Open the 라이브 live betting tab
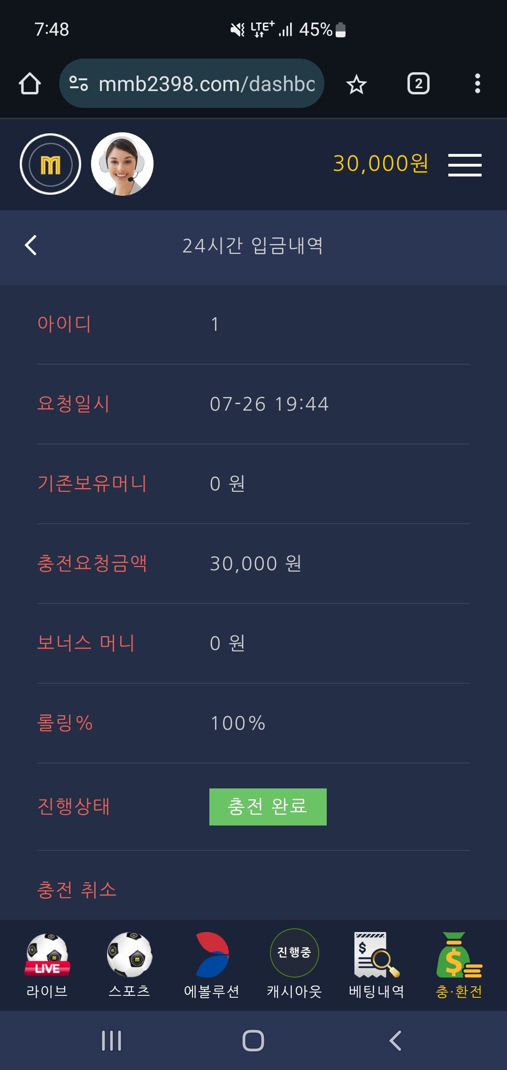Image resolution: width=507 pixels, height=1070 pixels. click(47, 965)
